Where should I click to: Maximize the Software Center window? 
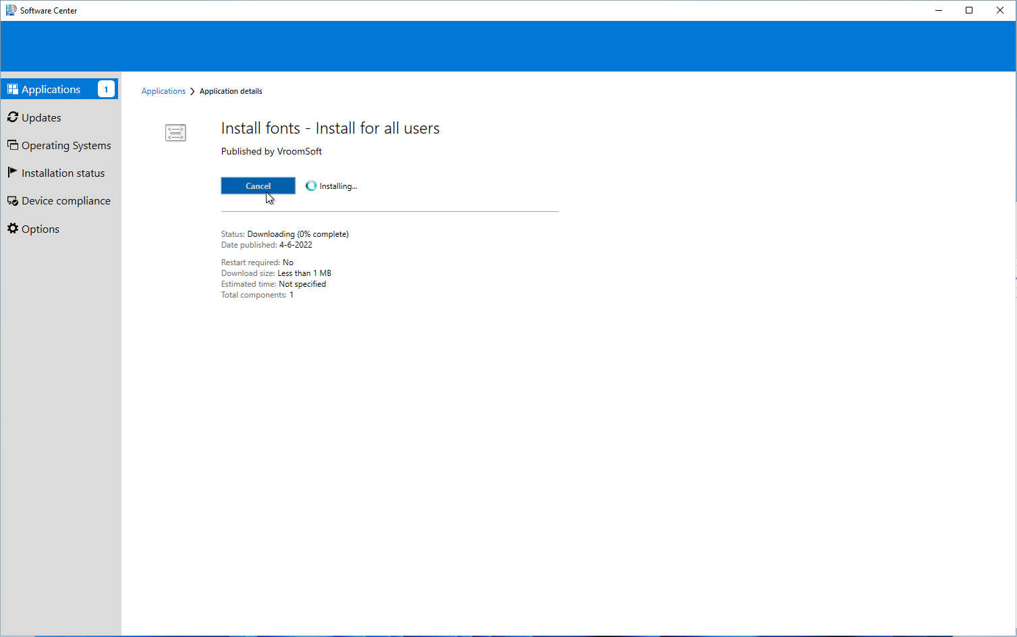pyautogui.click(x=969, y=10)
